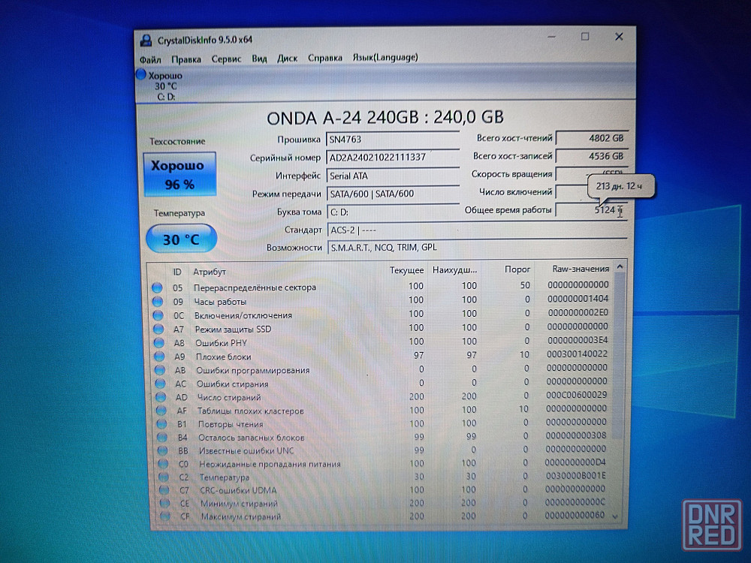Click the attribute list vertical scrollbar thumb

click(x=618, y=357)
